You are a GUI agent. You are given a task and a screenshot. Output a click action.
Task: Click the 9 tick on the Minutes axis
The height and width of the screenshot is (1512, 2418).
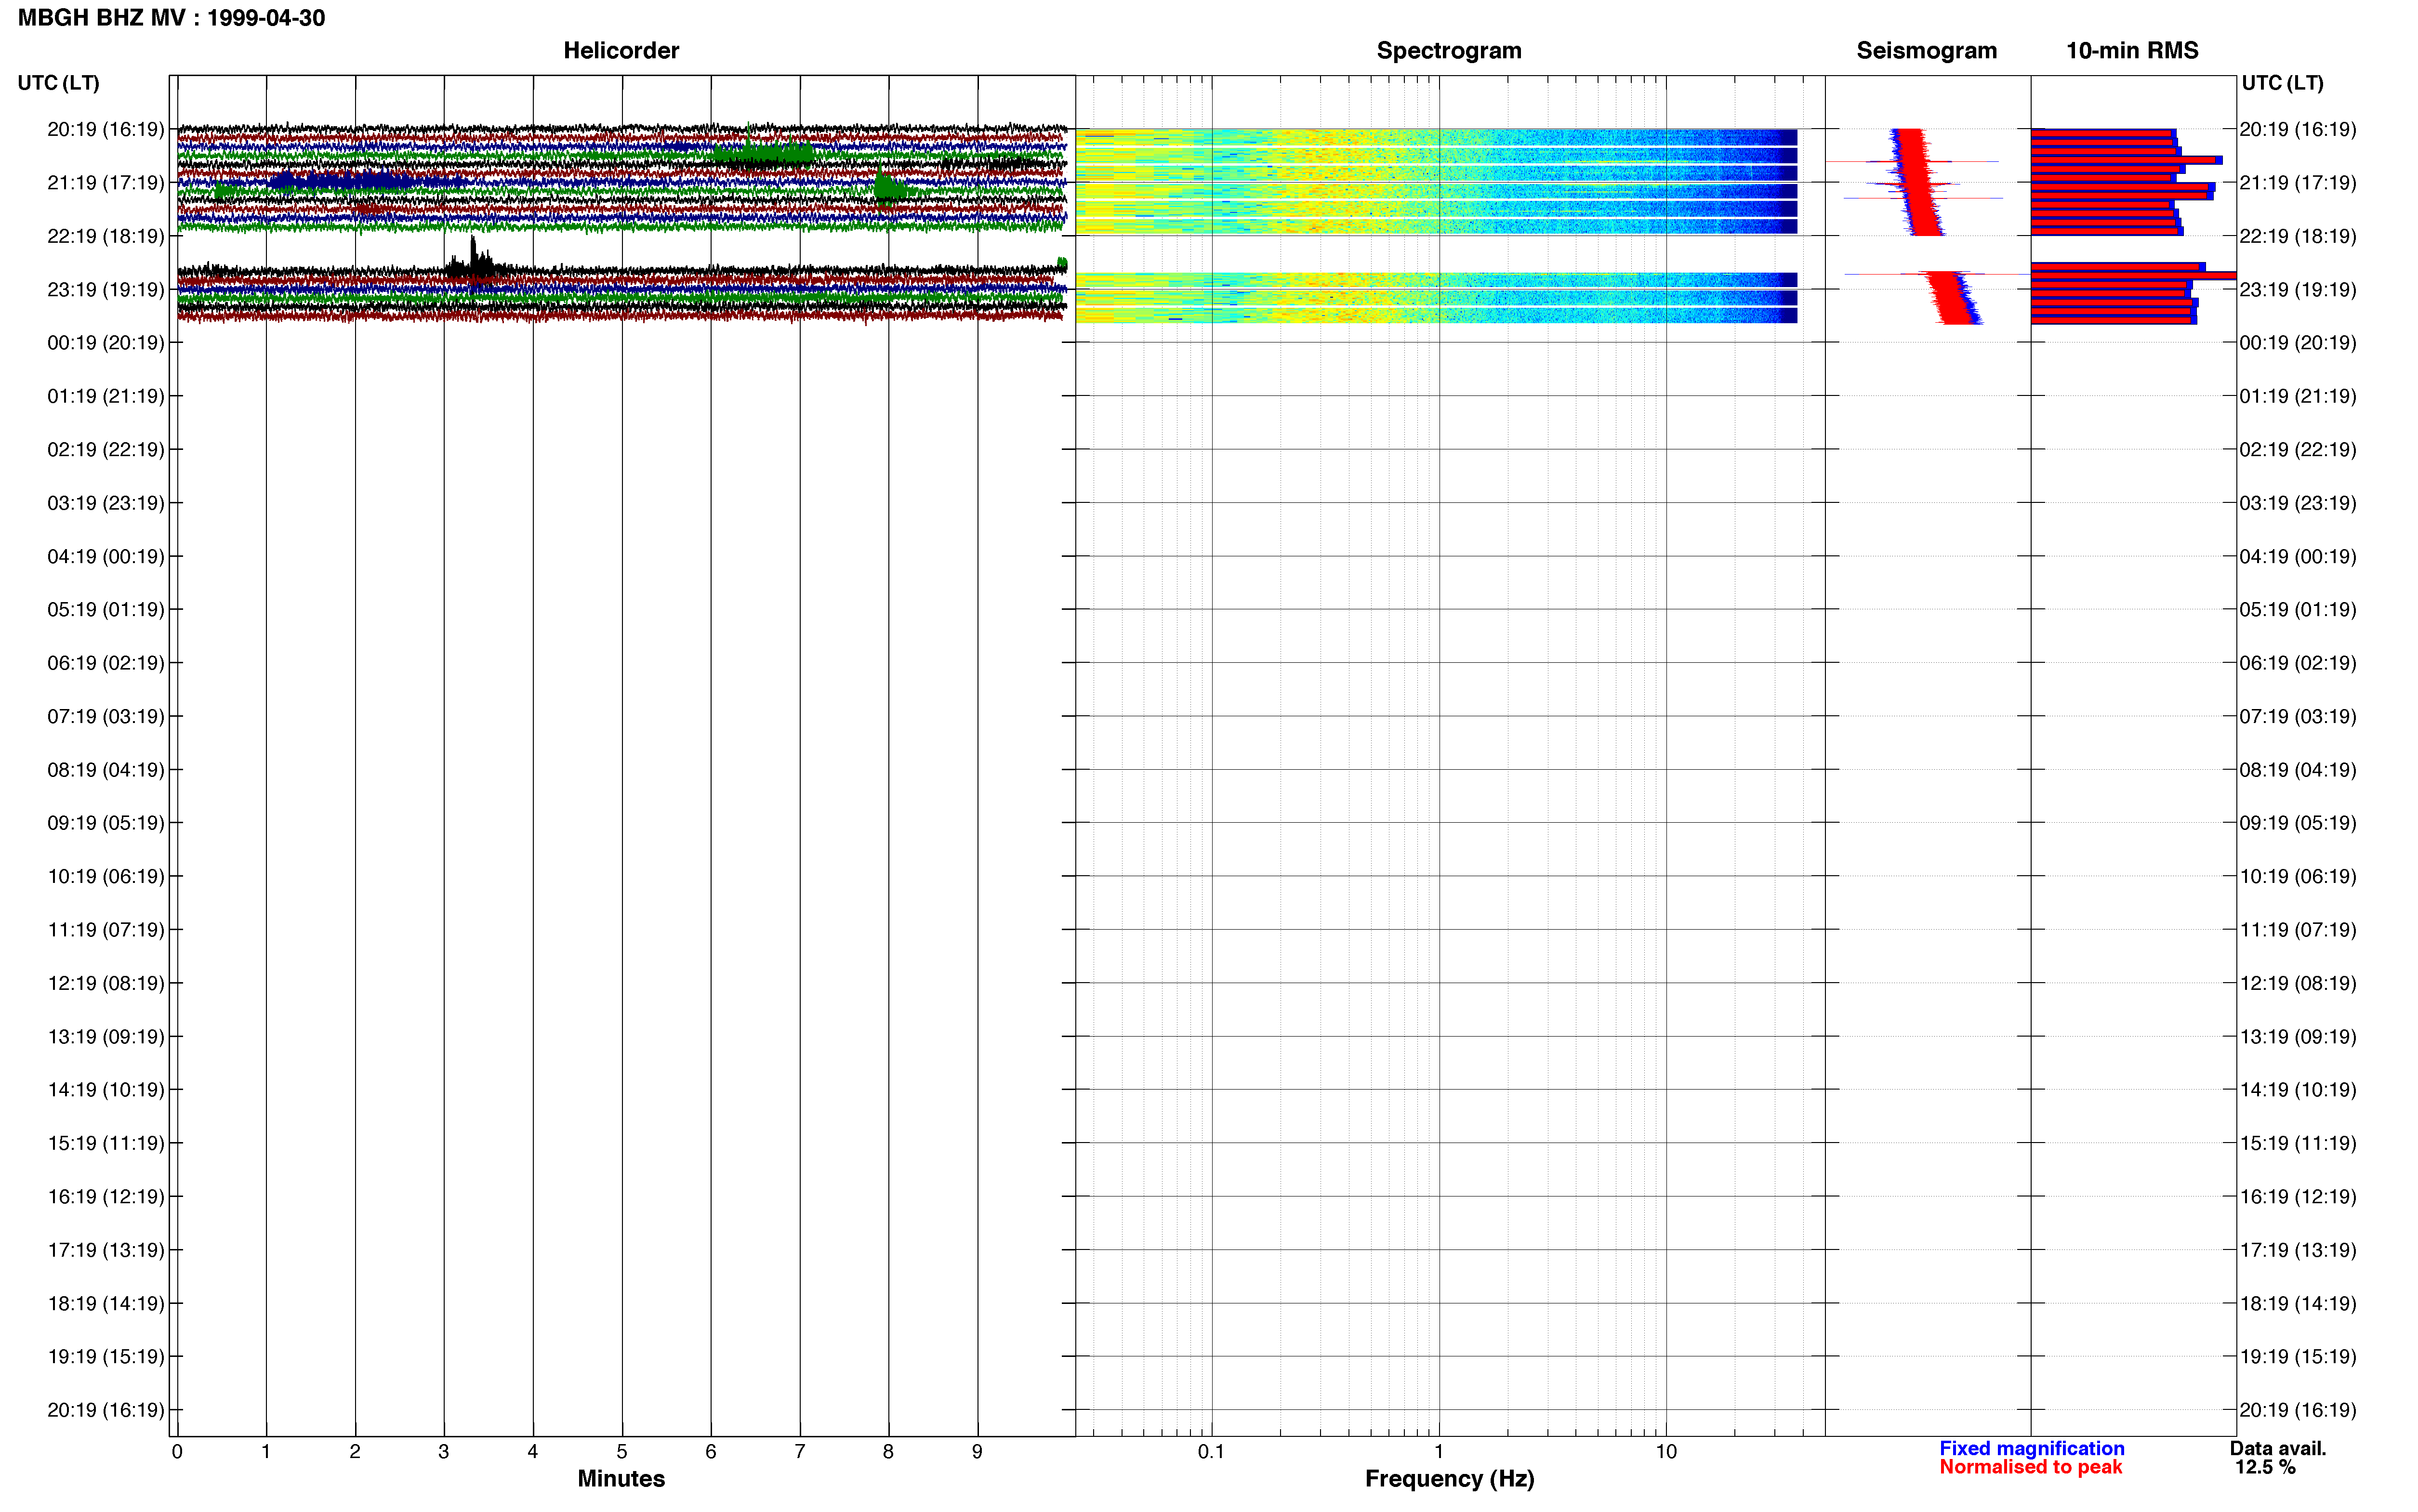pos(978,1451)
